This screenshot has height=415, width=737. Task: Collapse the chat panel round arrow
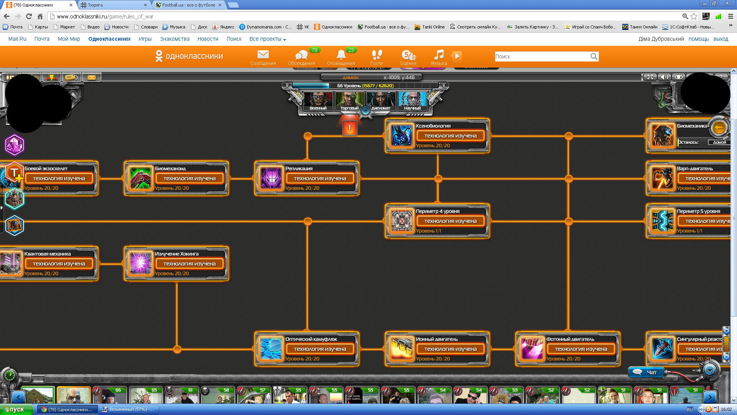710,370
